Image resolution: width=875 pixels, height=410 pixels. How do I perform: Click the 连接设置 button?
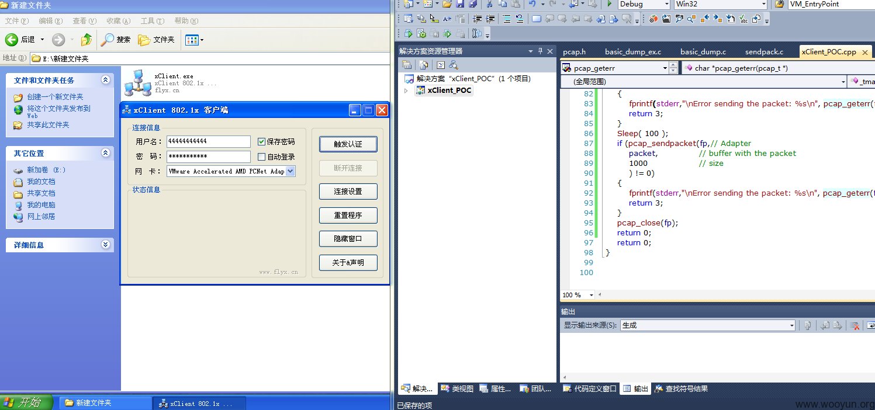(348, 192)
